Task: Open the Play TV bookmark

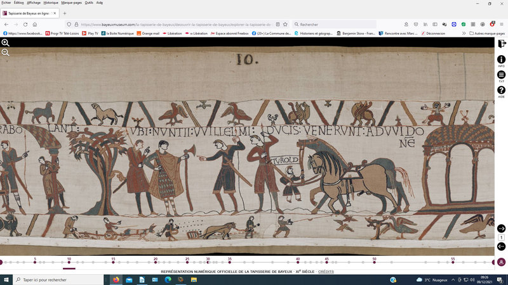Action: 90,34
